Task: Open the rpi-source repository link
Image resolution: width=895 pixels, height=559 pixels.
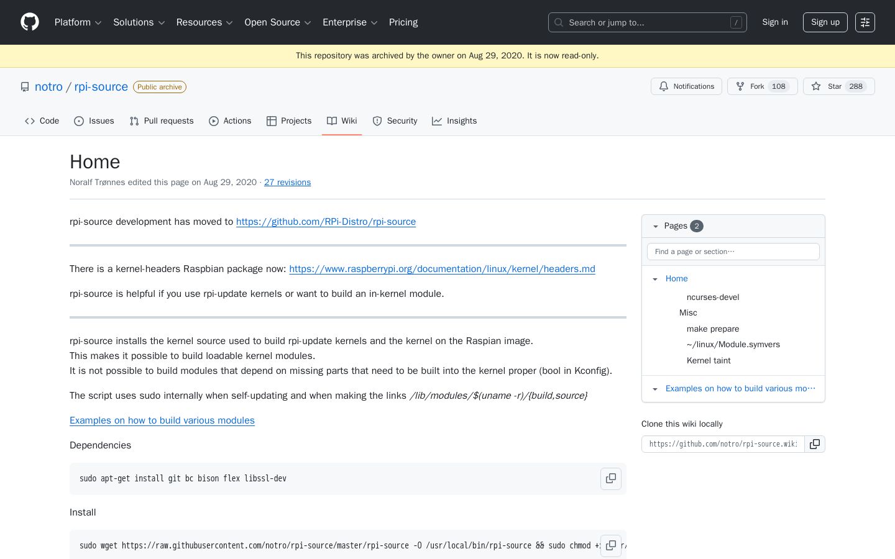Action: (x=101, y=87)
